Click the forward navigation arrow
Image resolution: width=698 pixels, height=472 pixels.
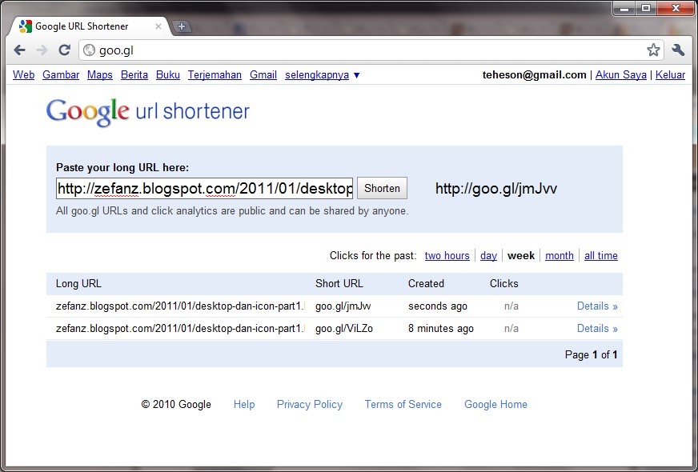pyautogui.click(x=42, y=50)
